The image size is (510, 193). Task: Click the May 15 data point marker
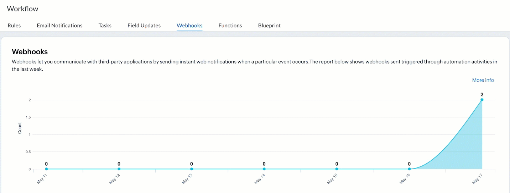point(337,169)
